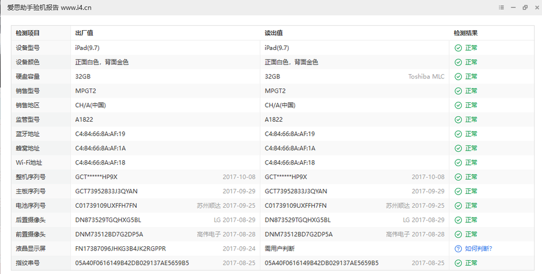This screenshot has height=274, width=542.
Task: Click read cellular address C4:84:66:8A:AF:1A
Action: click(x=290, y=148)
